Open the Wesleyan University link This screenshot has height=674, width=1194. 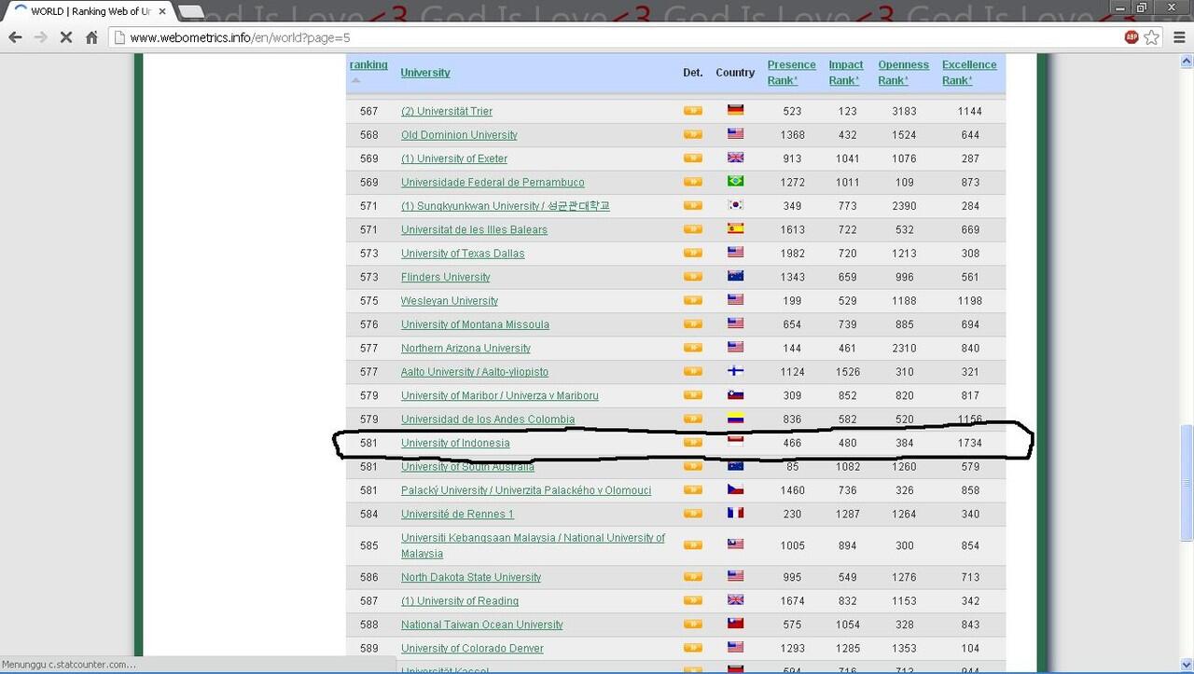click(450, 301)
